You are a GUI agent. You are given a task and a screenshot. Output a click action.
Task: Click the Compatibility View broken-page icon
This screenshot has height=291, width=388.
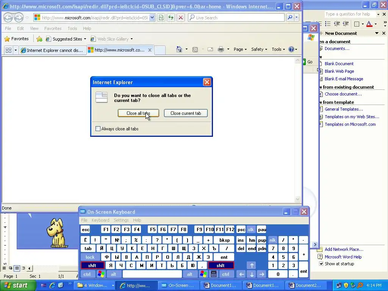161,17
